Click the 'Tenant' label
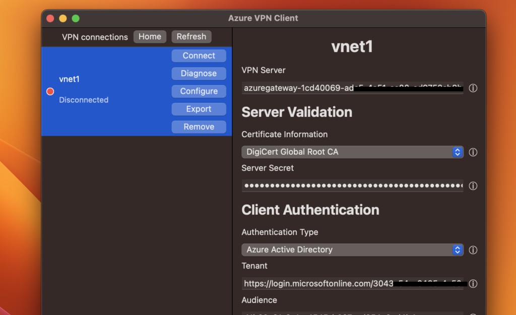 [x=254, y=266]
